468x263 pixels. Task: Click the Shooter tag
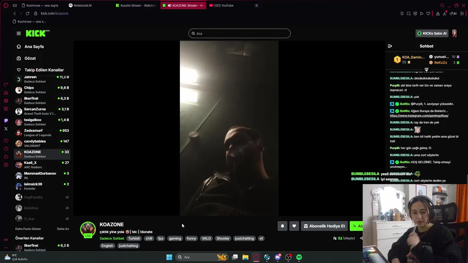tap(223, 239)
